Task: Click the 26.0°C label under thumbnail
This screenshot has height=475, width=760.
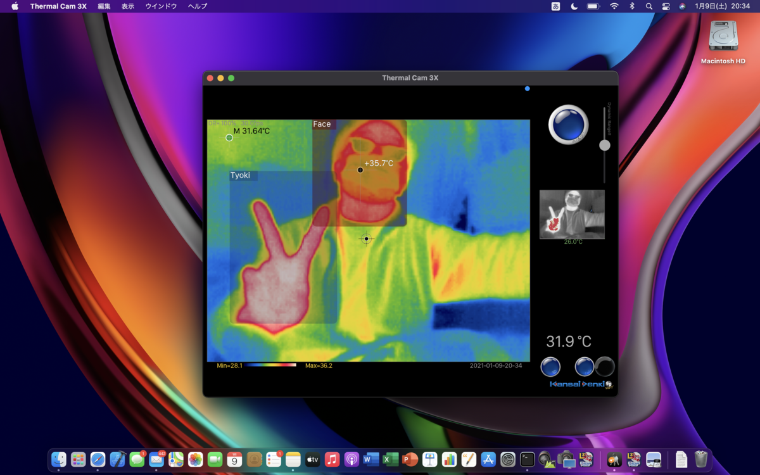Action: pos(573,242)
